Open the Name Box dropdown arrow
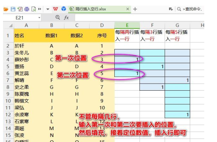The width and height of the screenshot is (217, 142). click(39, 18)
